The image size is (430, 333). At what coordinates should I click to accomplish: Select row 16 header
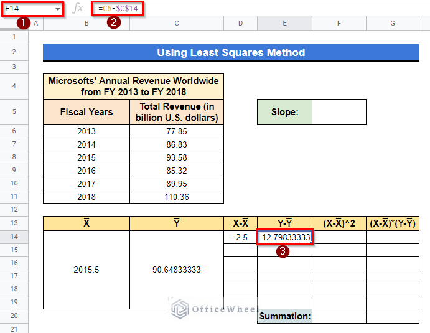pyautogui.click(x=14, y=263)
